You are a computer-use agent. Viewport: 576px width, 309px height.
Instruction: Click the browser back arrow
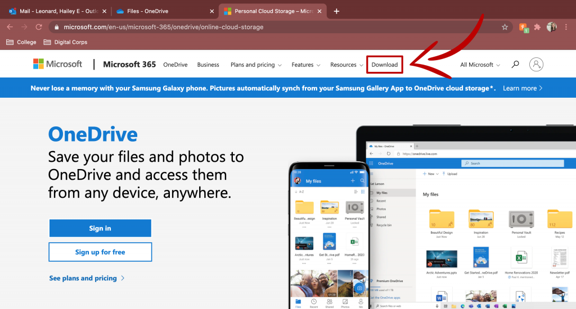[x=10, y=27]
